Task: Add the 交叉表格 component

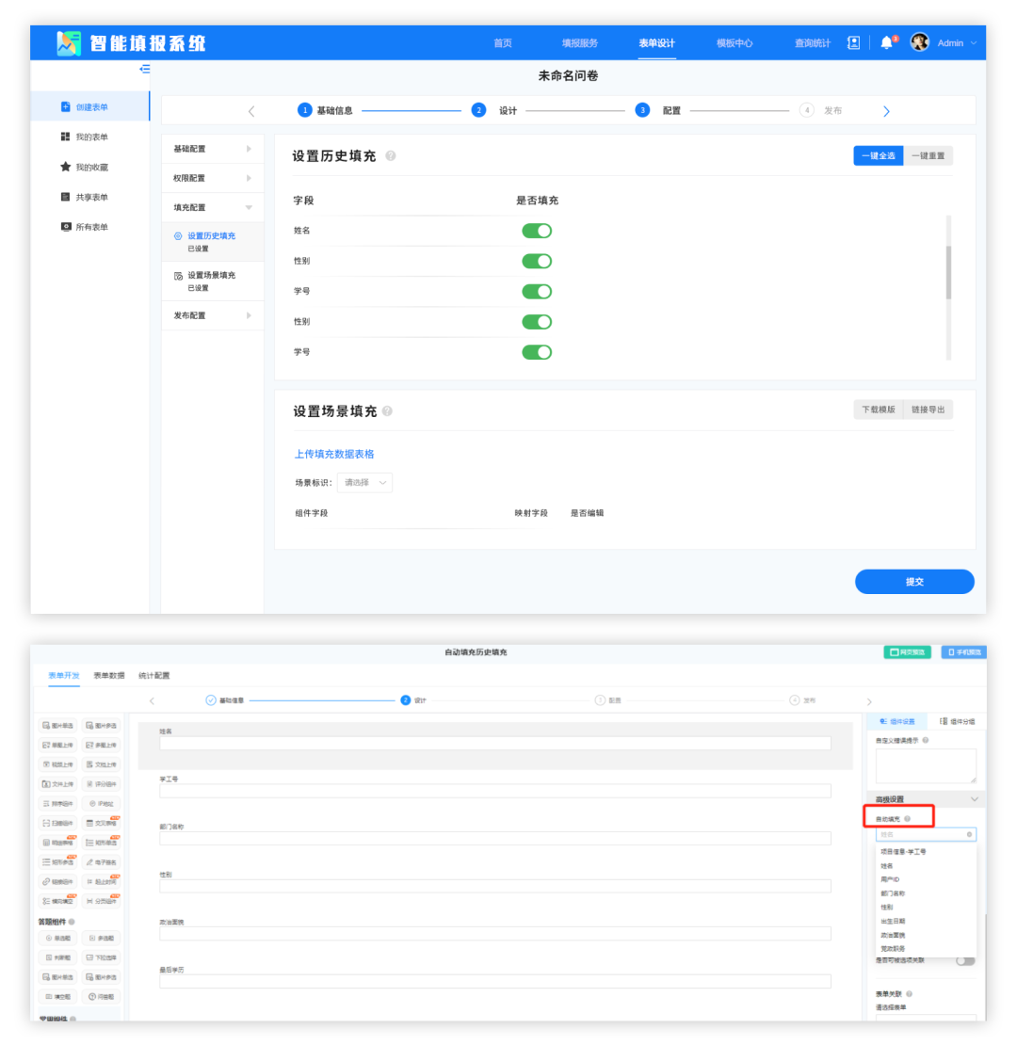Action: [102, 823]
